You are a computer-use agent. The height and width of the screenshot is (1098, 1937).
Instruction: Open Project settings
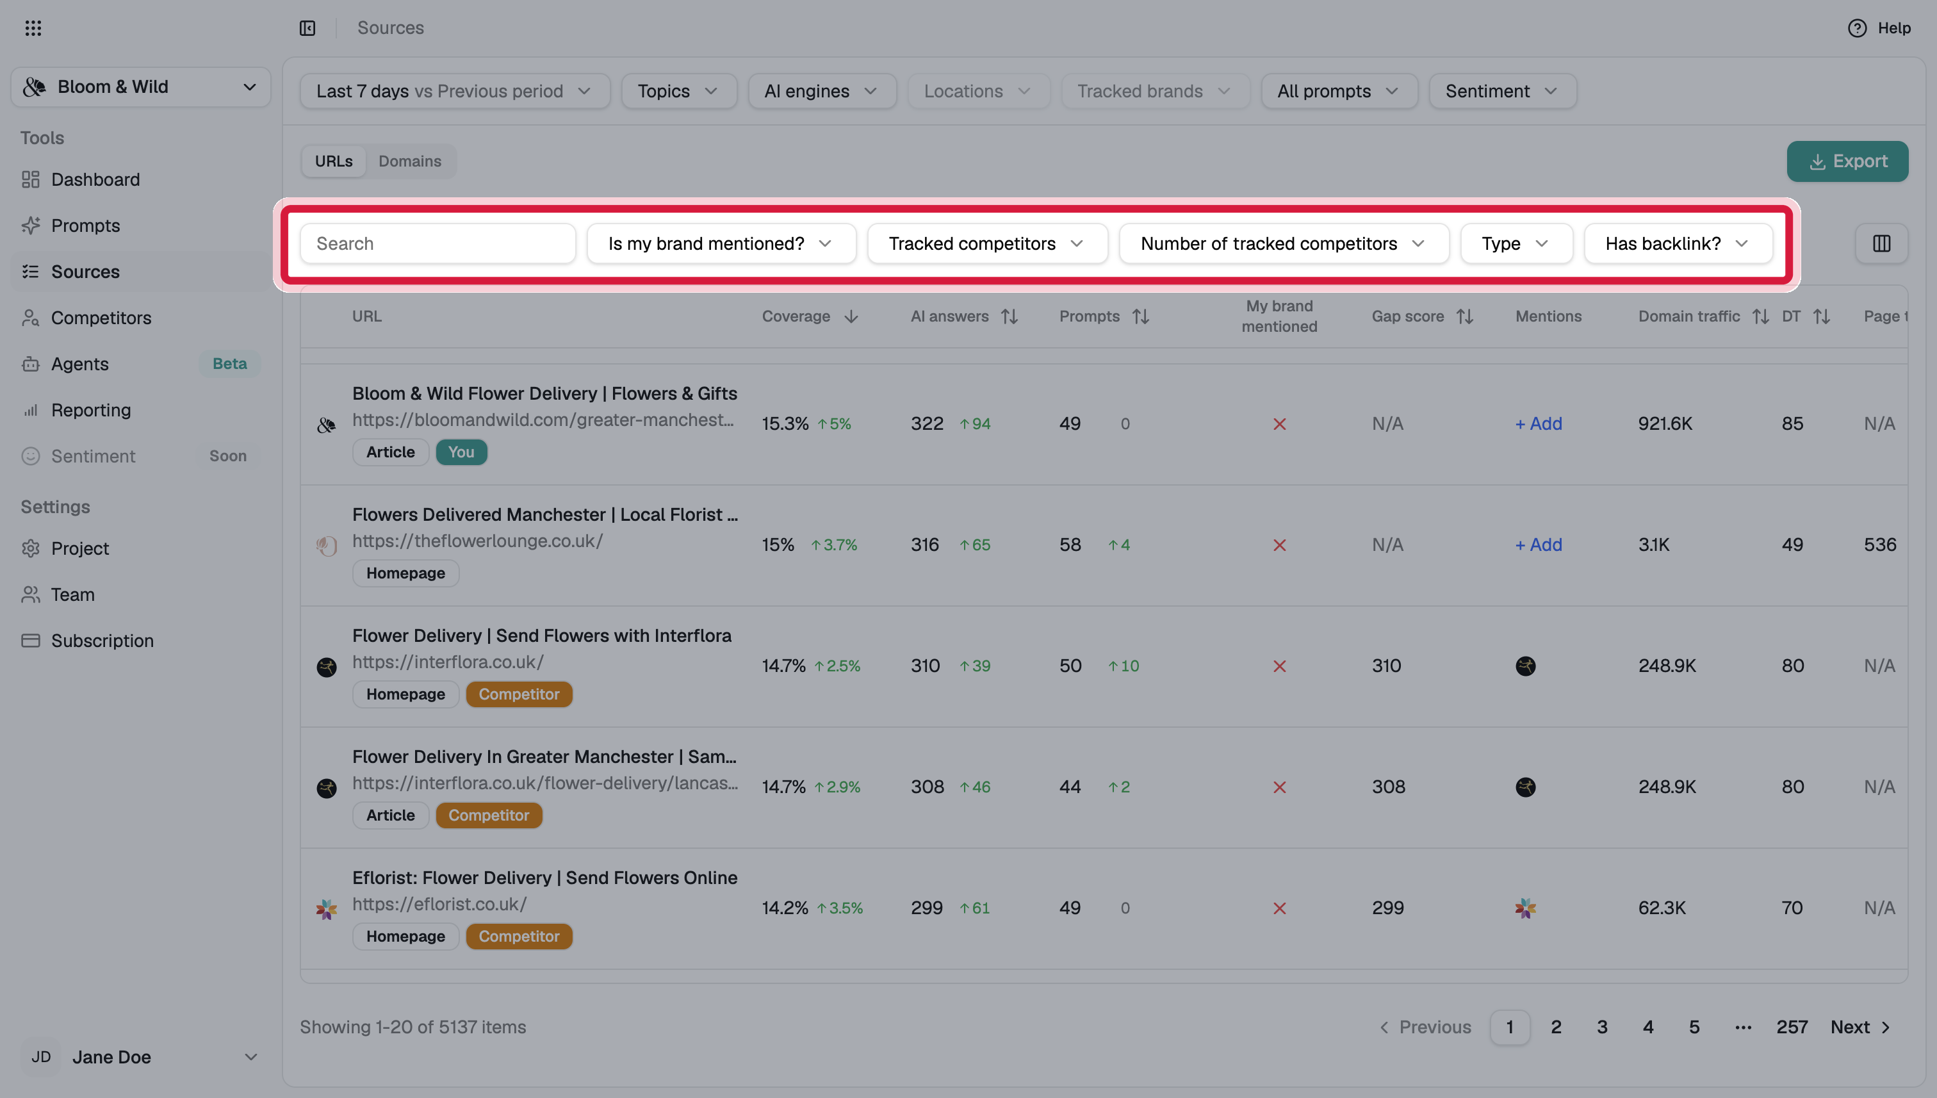pos(140,549)
